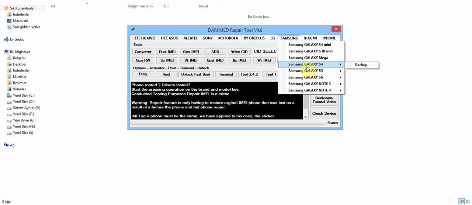Click the Müzikler folder icon
472x205 pixels.
[10, 77]
